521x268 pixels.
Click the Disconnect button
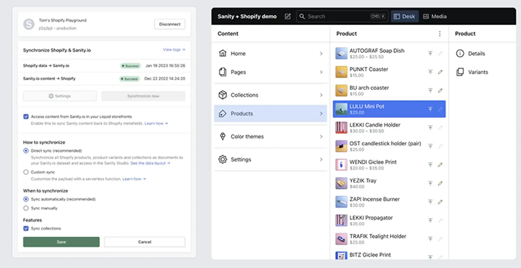(170, 24)
